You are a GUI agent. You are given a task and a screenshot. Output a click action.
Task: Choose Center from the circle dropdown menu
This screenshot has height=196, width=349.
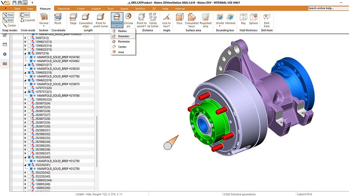click(123, 47)
